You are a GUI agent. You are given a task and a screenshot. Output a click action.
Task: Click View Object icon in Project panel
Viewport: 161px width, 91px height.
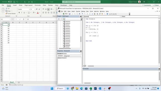point(61,19)
